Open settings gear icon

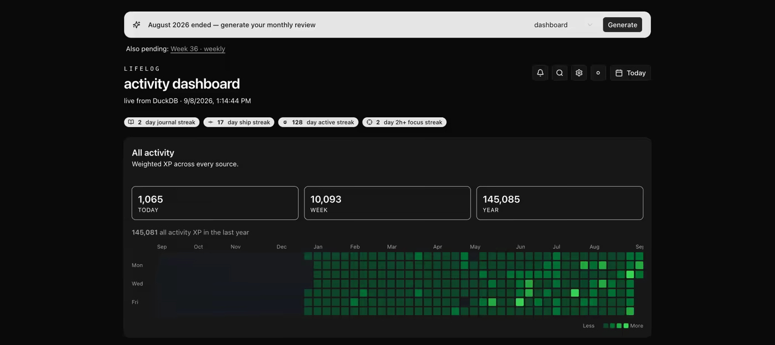579,73
